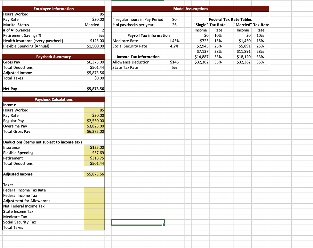Click the Model Assumptions header banner
Screen dimensions: 313x248
click(x=190, y=9)
